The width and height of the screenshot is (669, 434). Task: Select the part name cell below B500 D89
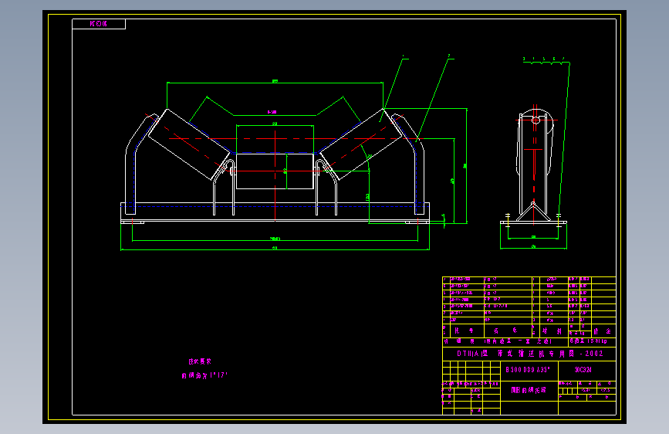(x=529, y=390)
